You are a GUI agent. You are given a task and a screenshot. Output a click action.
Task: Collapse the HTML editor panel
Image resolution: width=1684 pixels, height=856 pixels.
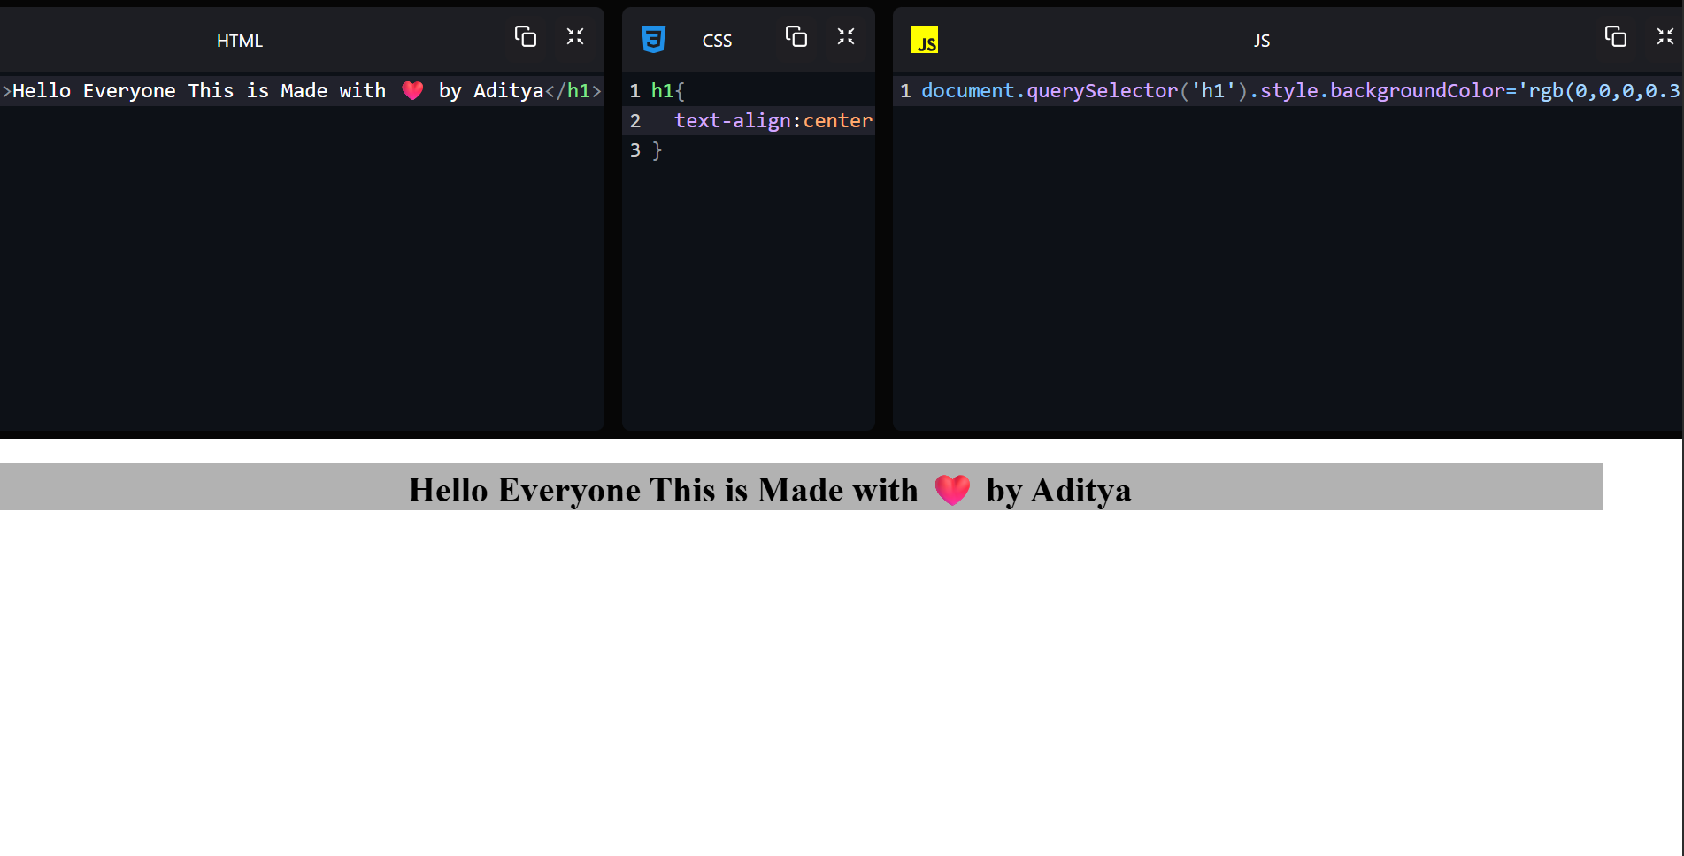pos(575,36)
